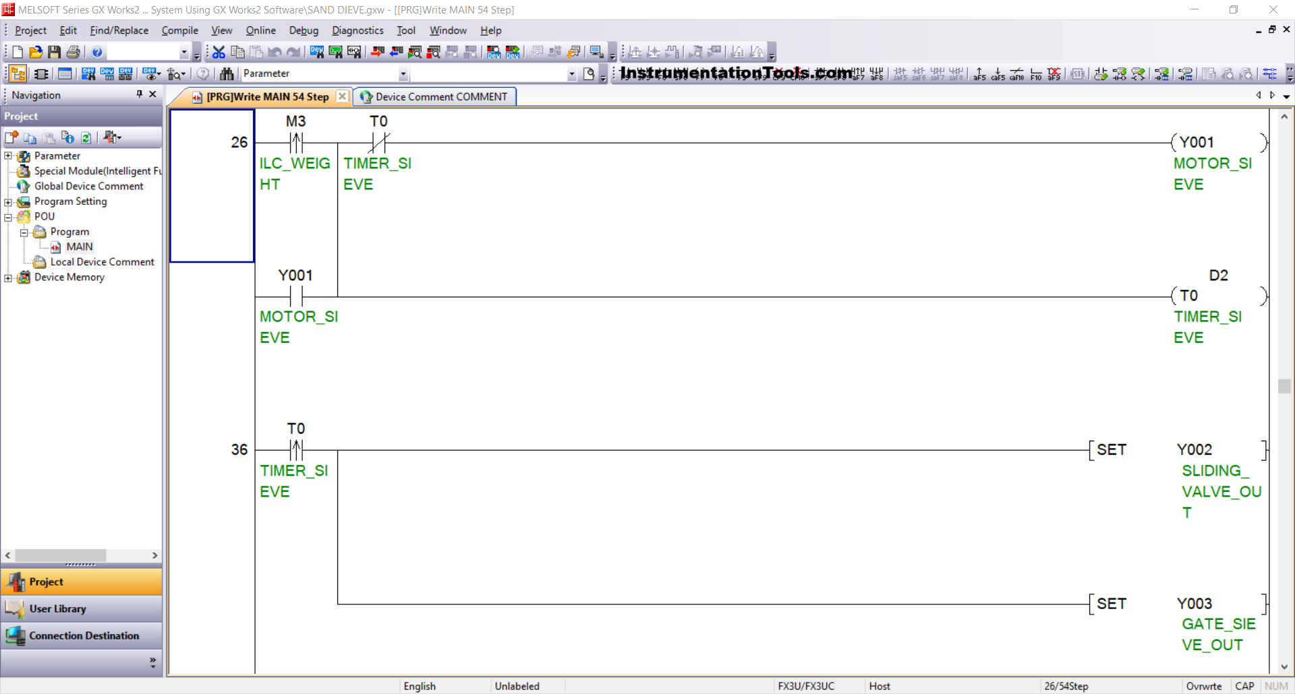Image resolution: width=1295 pixels, height=694 pixels.
Task: Toggle the Navigation window display button
Action: [x=18, y=73]
